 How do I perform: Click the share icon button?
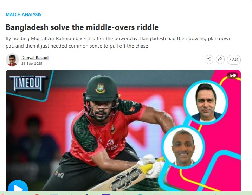[x=209, y=59]
